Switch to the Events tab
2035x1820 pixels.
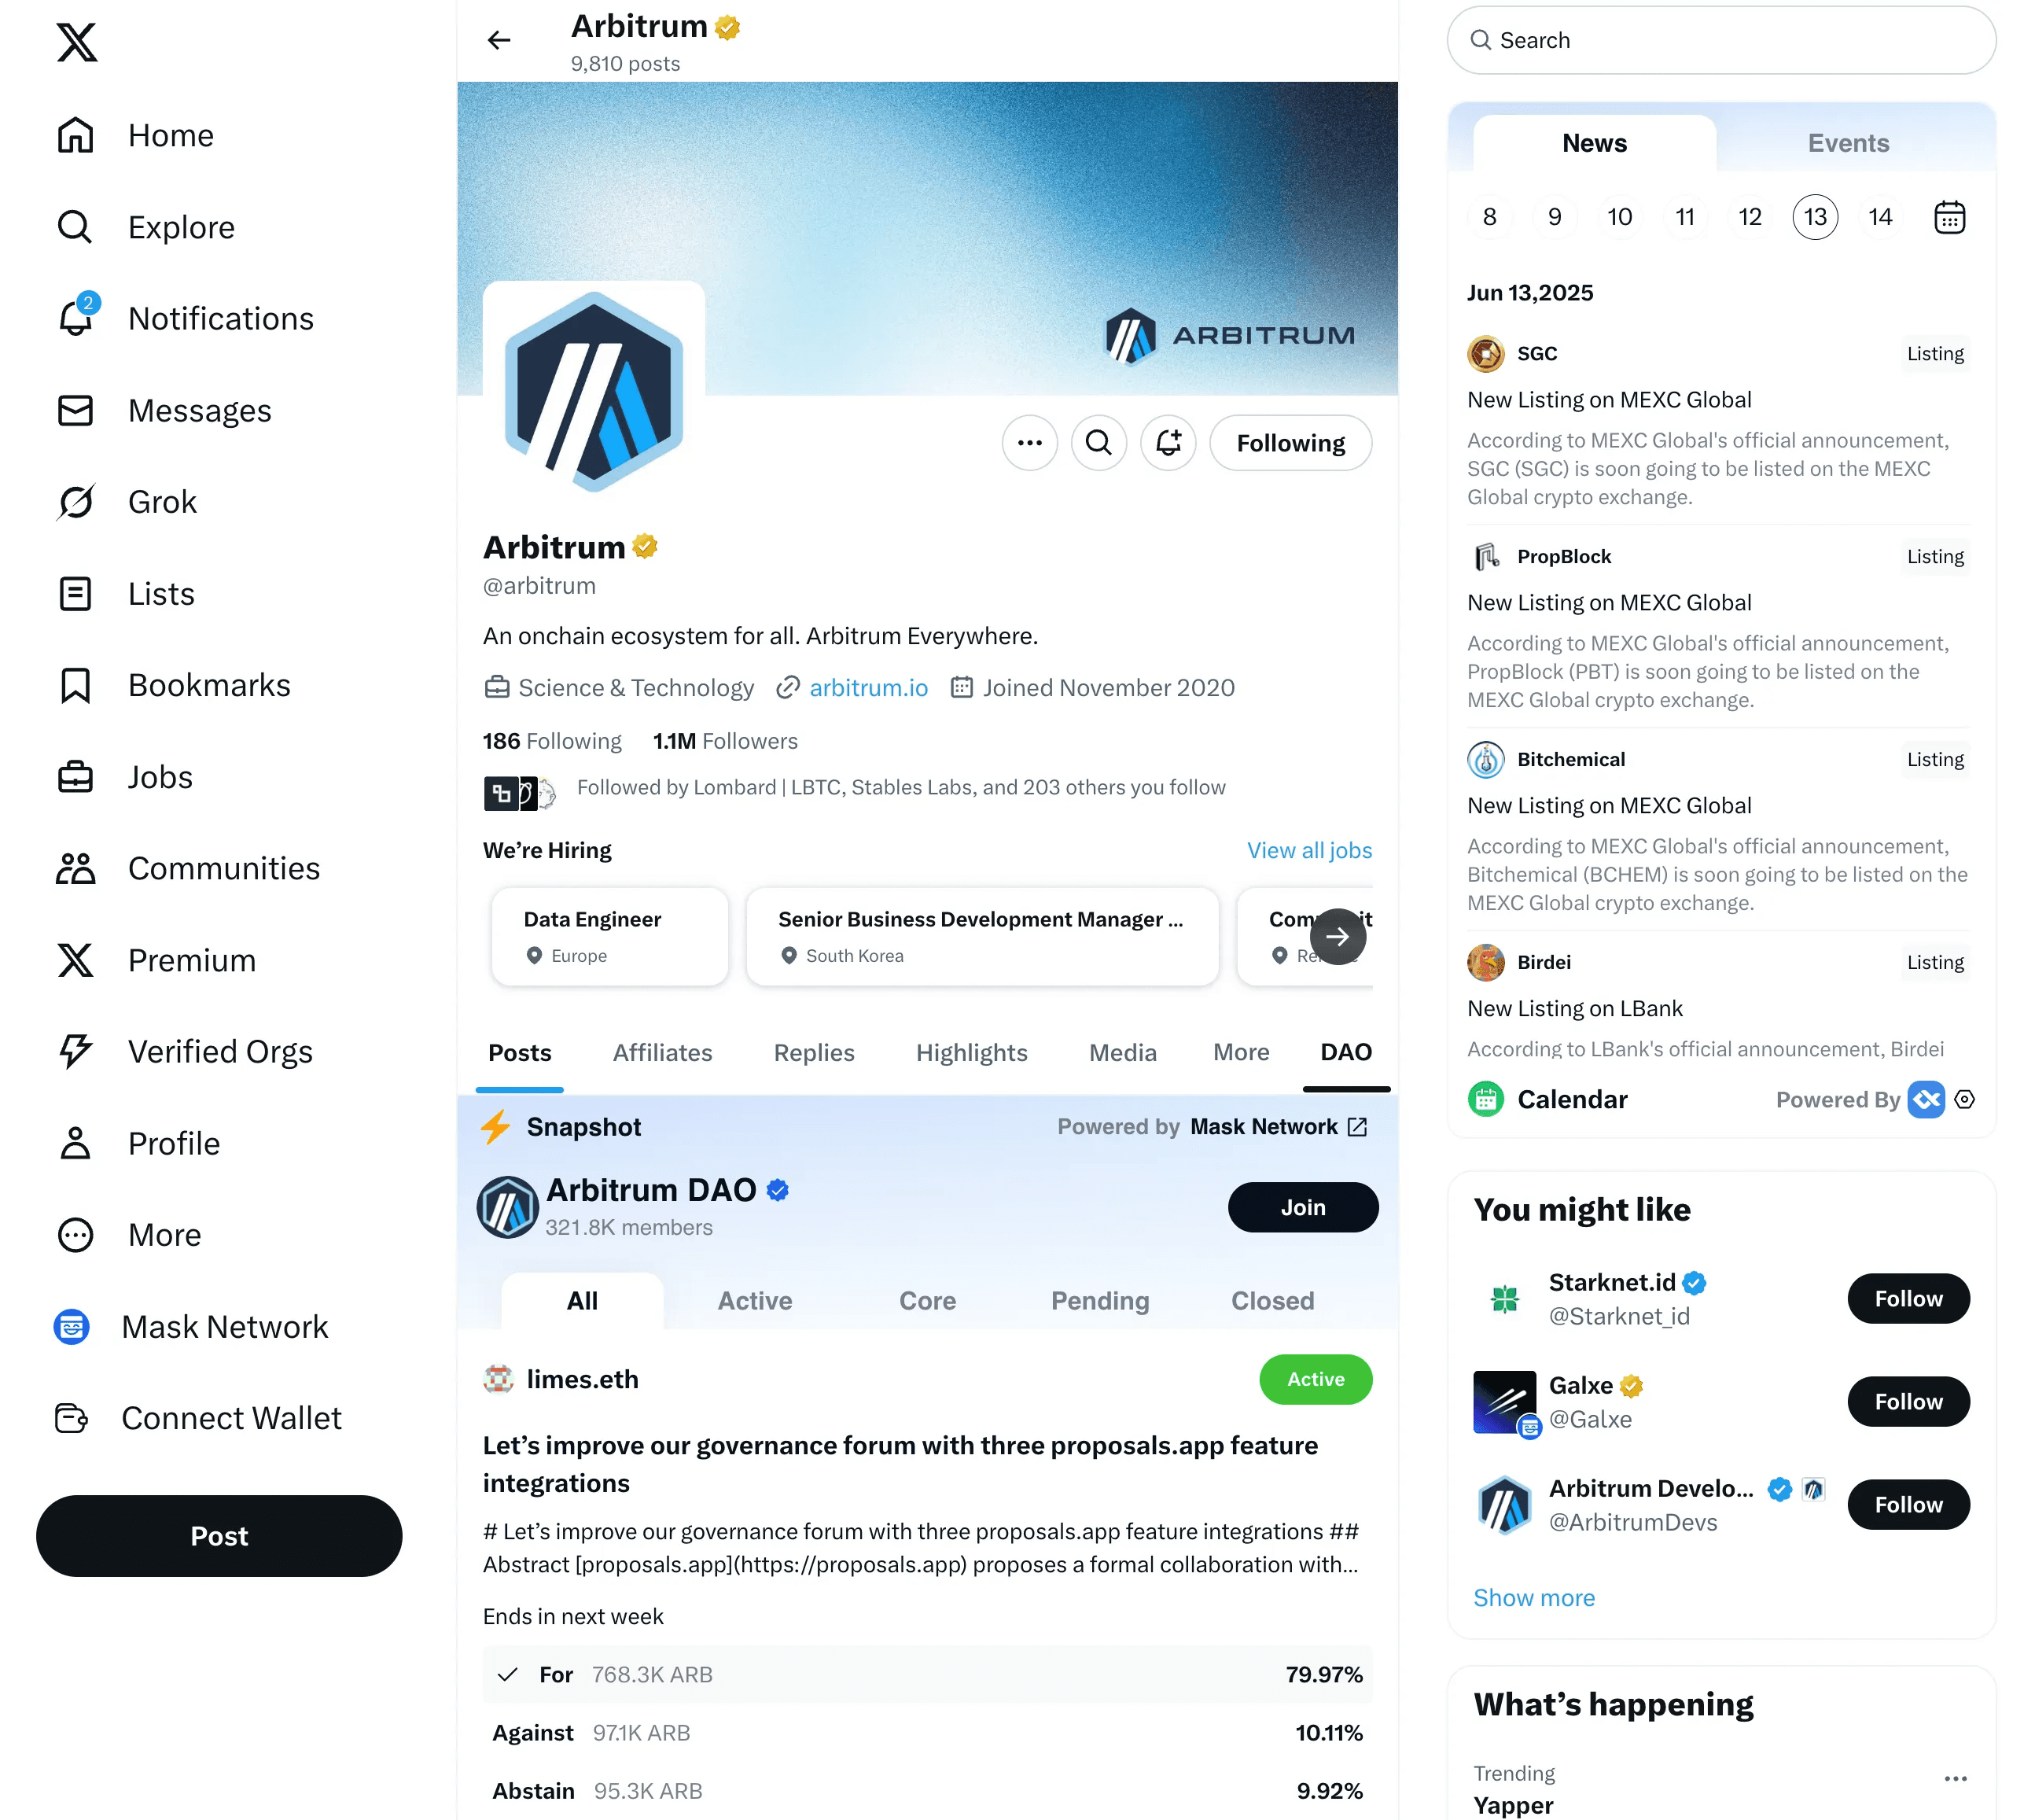pyautogui.click(x=1848, y=143)
